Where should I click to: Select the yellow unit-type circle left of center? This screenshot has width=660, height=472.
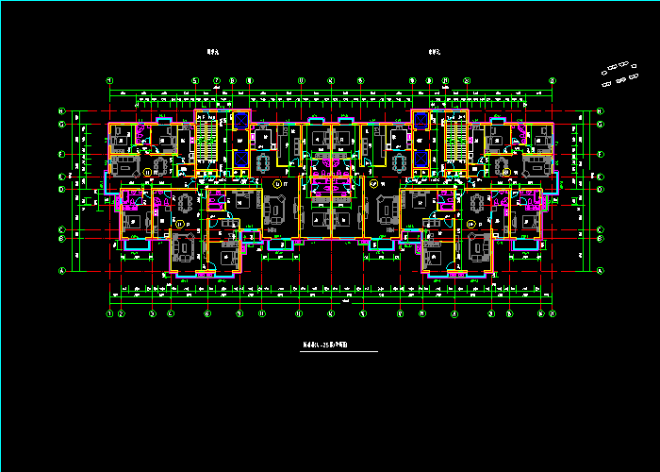point(277,183)
